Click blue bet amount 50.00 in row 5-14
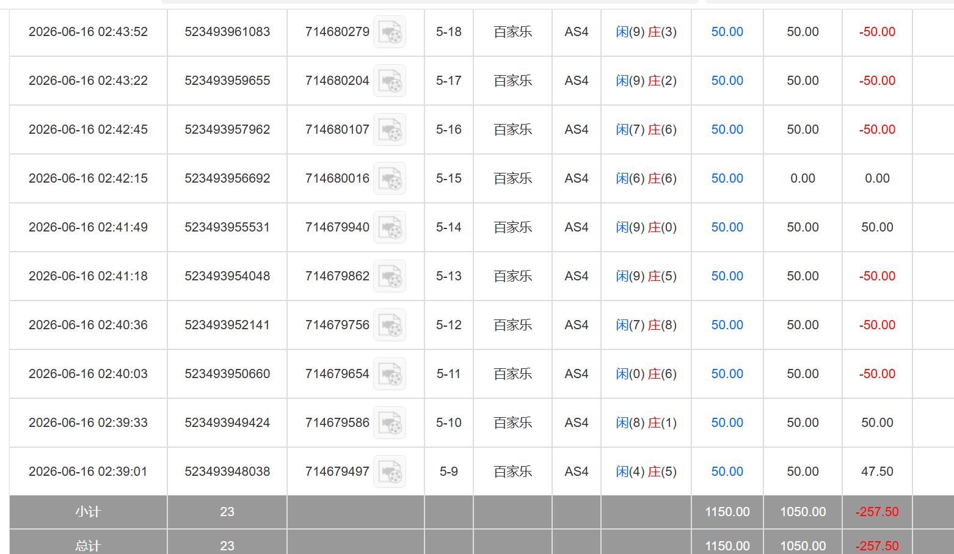Screen dimensions: 954x554 (x=727, y=227)
